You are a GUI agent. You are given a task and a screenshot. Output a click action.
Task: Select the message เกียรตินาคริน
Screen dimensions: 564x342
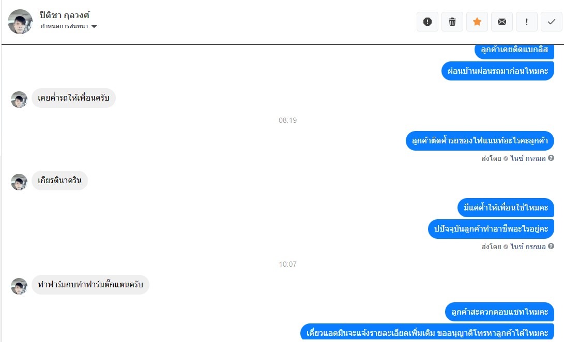point(60,181)
